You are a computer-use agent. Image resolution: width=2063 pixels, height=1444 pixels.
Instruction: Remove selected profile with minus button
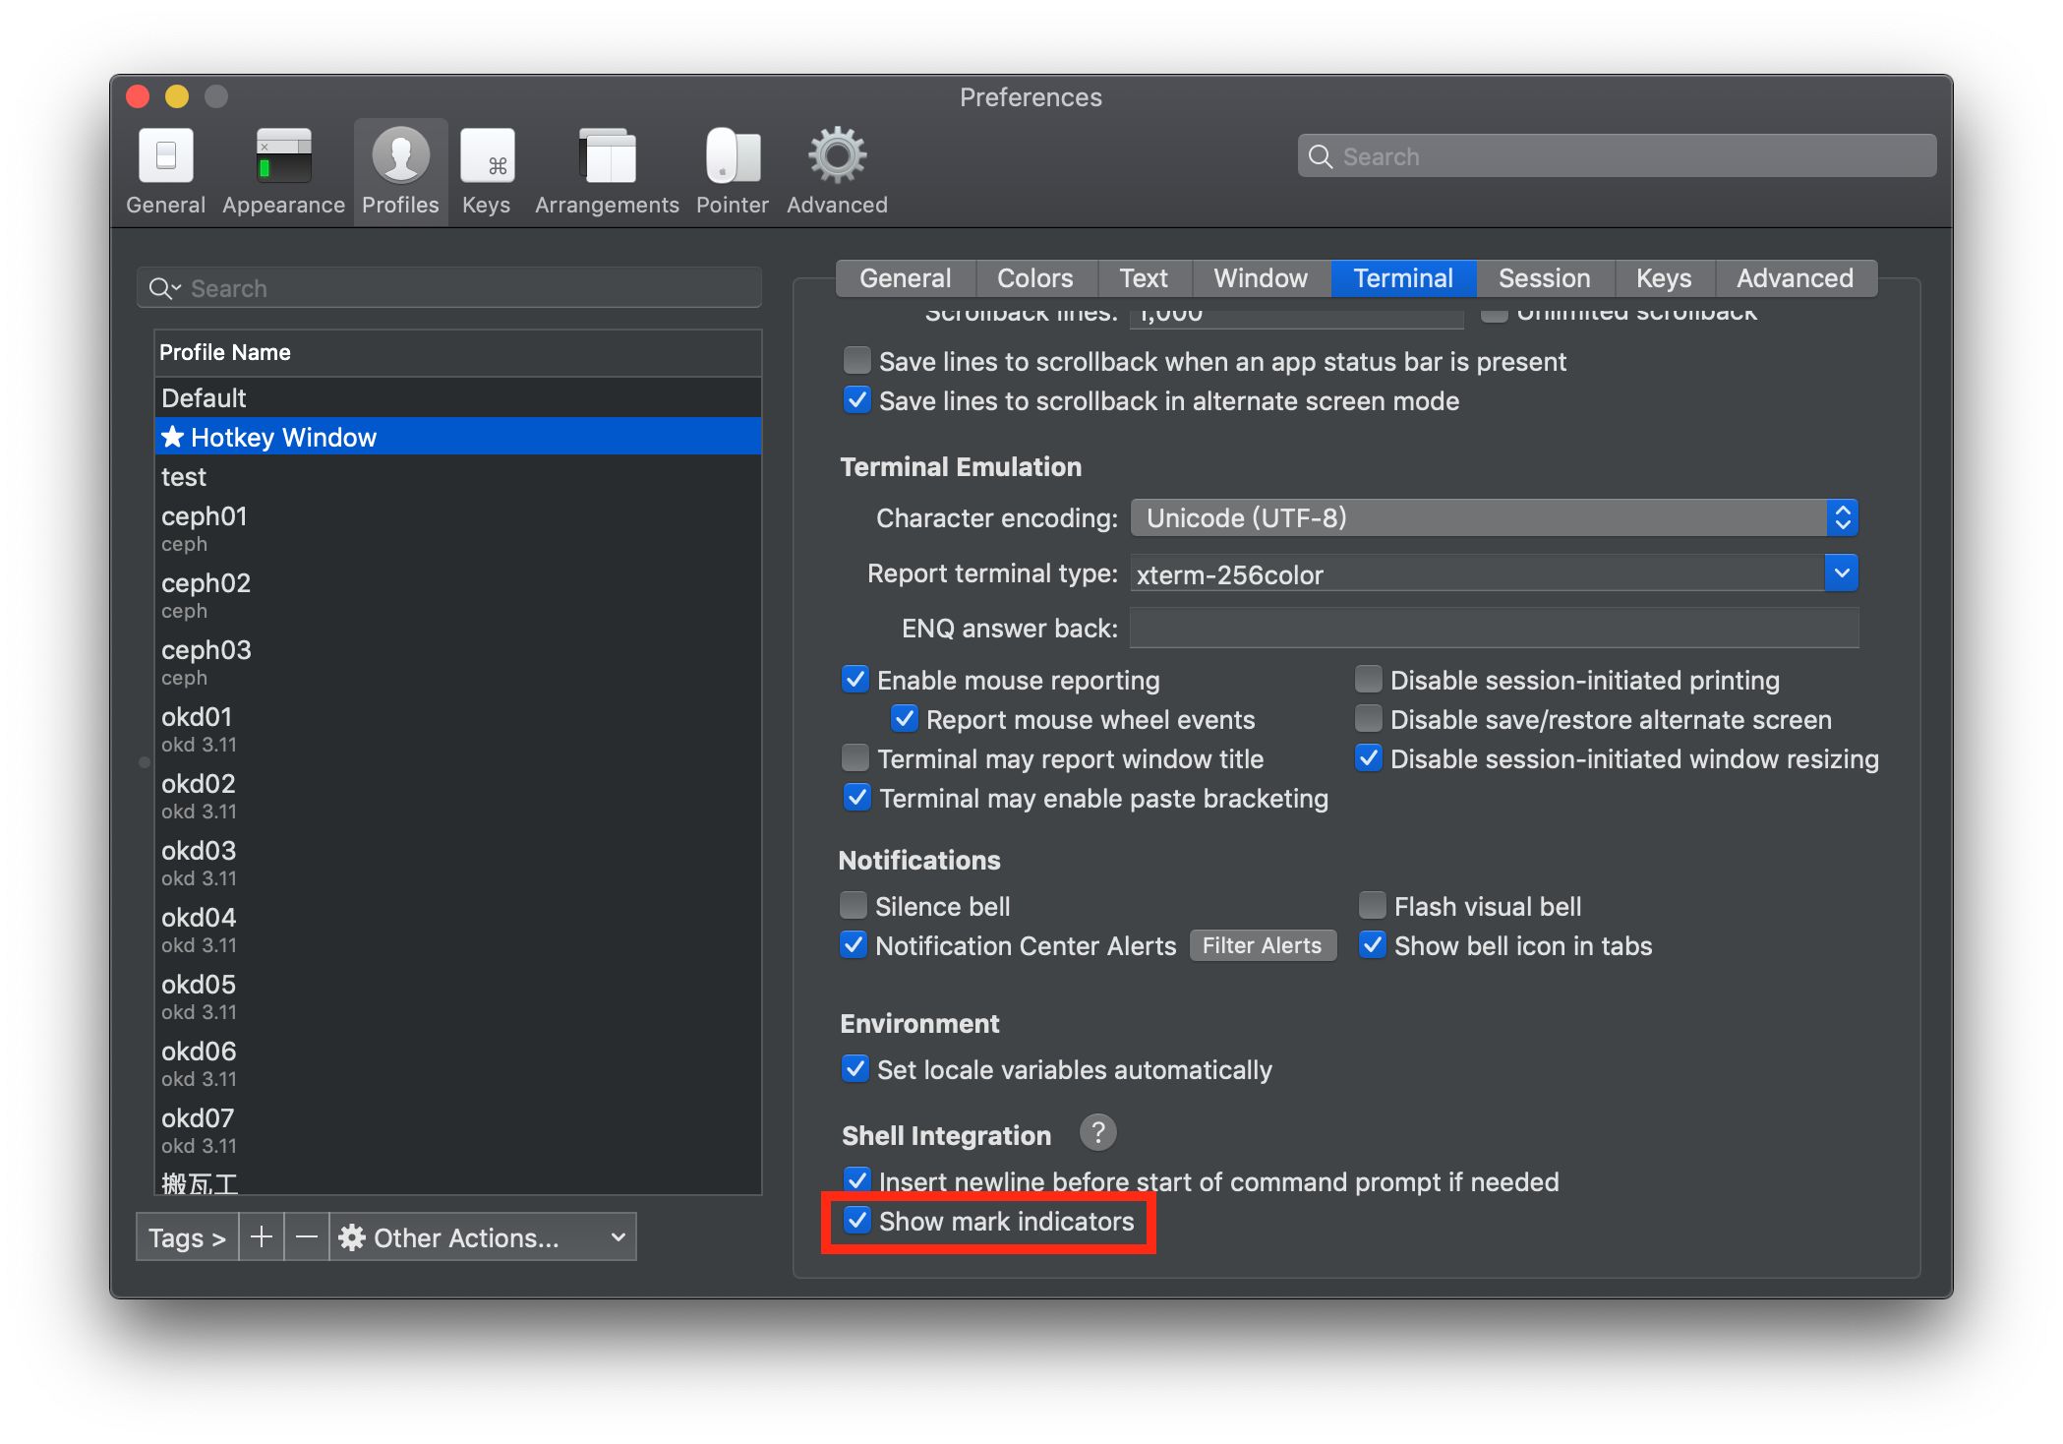point(307,1237)
